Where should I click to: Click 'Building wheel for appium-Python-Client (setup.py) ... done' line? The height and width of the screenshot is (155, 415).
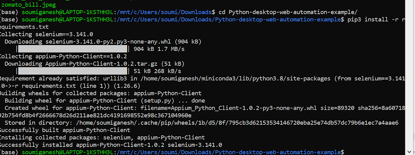tap(105, 101)
